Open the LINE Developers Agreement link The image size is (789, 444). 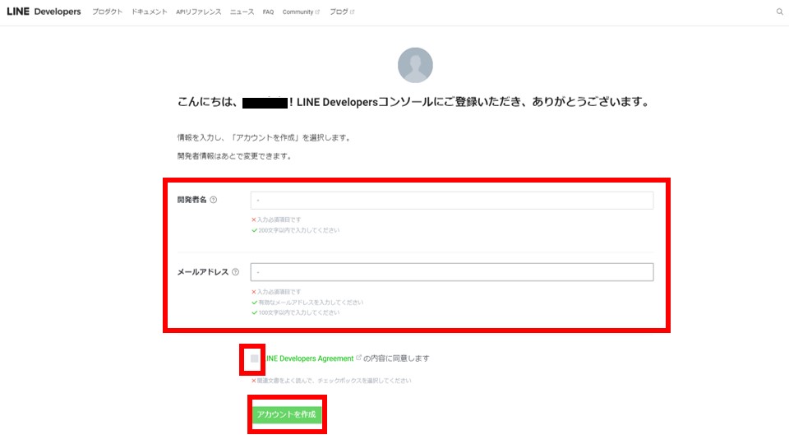308,358
